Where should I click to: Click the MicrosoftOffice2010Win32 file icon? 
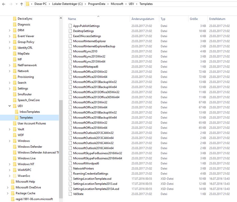tap(70, 72)
